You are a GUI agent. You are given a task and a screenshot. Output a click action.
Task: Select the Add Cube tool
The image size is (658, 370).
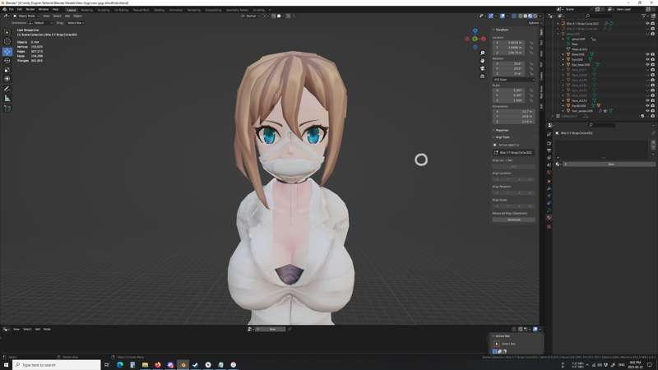point(7,109)
